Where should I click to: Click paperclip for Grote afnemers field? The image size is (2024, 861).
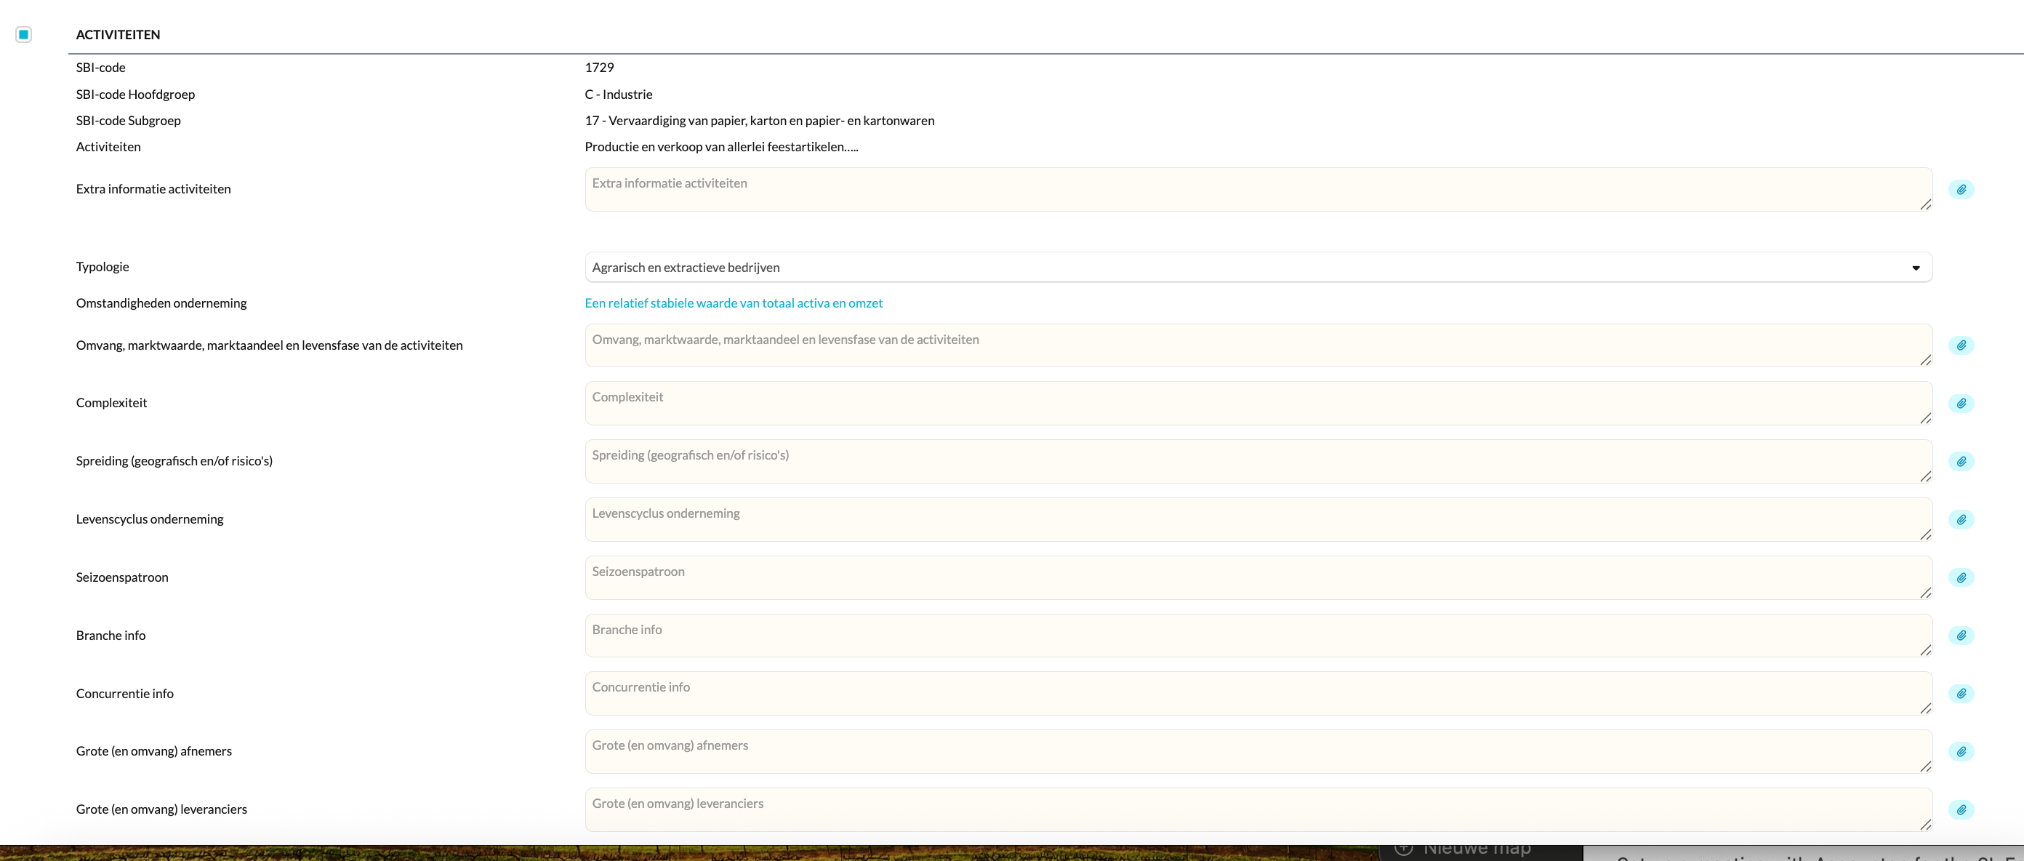[x=1961, y=752]
